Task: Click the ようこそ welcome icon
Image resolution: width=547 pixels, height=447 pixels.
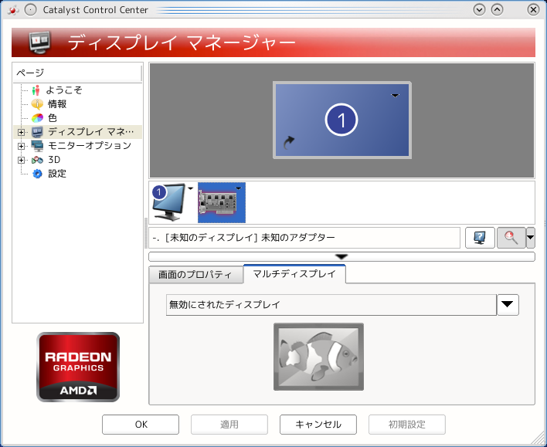Action: [36, 90]
